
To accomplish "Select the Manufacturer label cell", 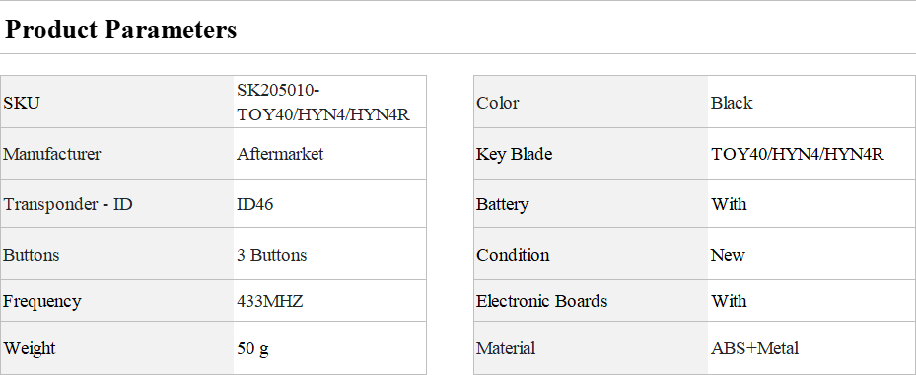I will click(x=116, y=154).
